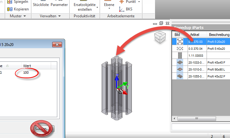Open the Stückliste tool
Viewport: 230px width, 138px height.
tap(41, 5)
